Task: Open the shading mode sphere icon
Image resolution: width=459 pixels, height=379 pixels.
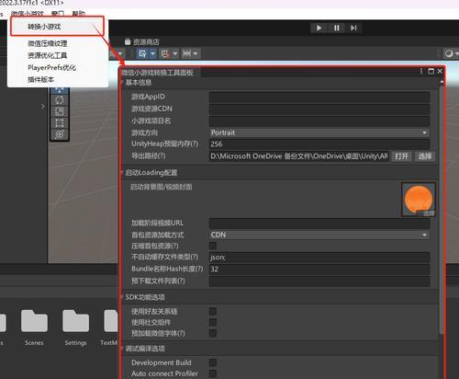Action: pyautogui.click(x=449, y=53)
